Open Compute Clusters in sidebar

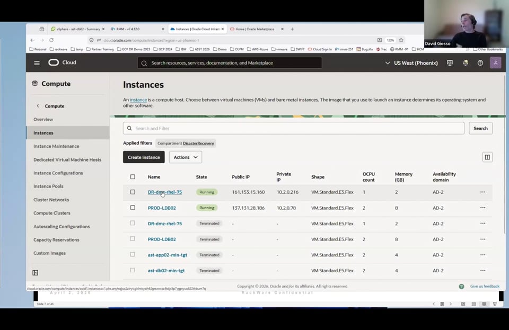click(52, 213)
